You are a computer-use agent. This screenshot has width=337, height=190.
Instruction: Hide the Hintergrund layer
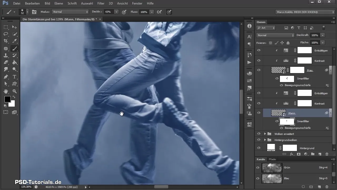(259, 148)
